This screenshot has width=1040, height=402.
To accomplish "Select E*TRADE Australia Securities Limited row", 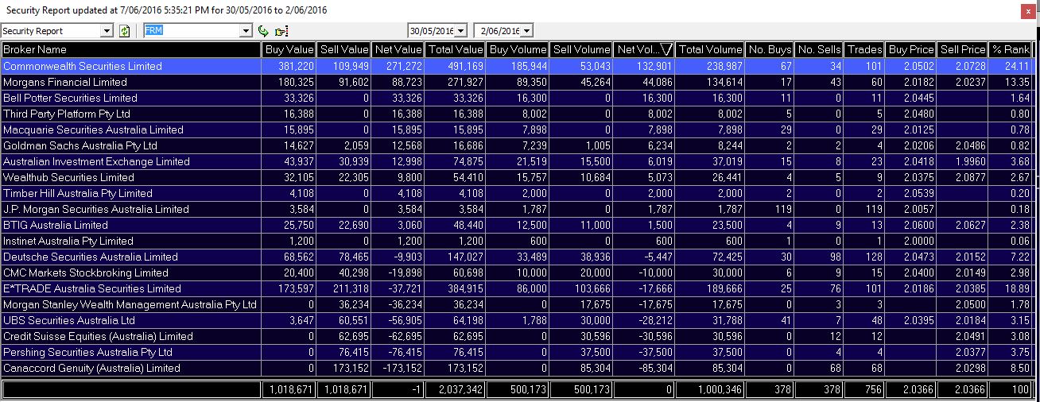I will click(x=518, y=288).
